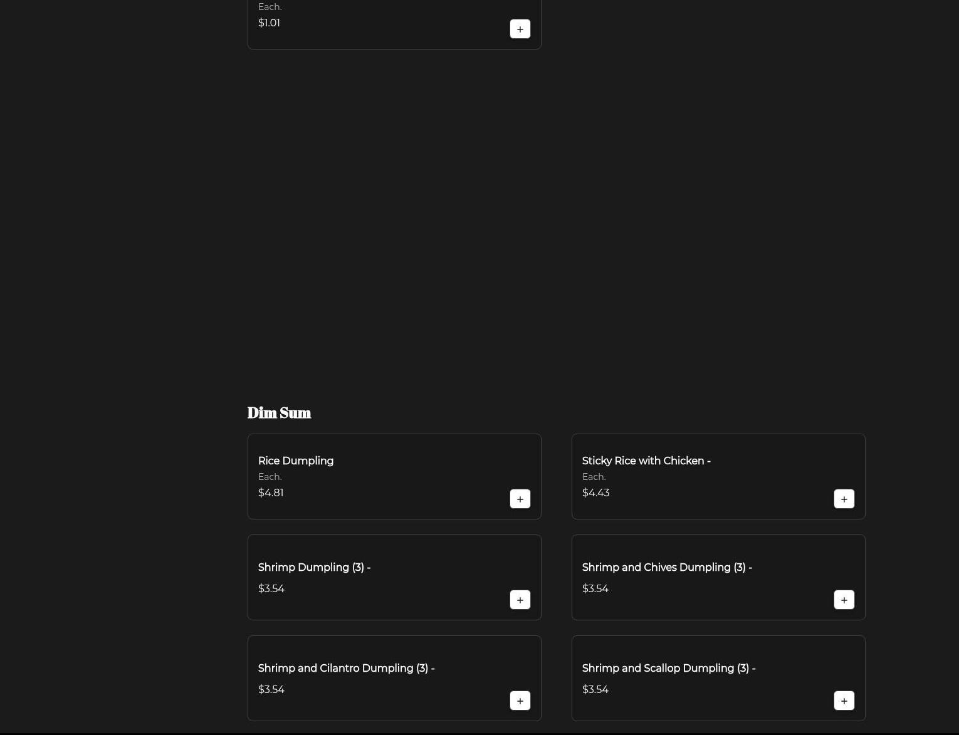
Task: Open Shrimp and Chives Dumpling (3) name
Action: click(x=666, y=567)
